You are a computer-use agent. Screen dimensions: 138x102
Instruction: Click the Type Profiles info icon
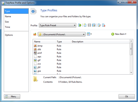tap(33, 11)
